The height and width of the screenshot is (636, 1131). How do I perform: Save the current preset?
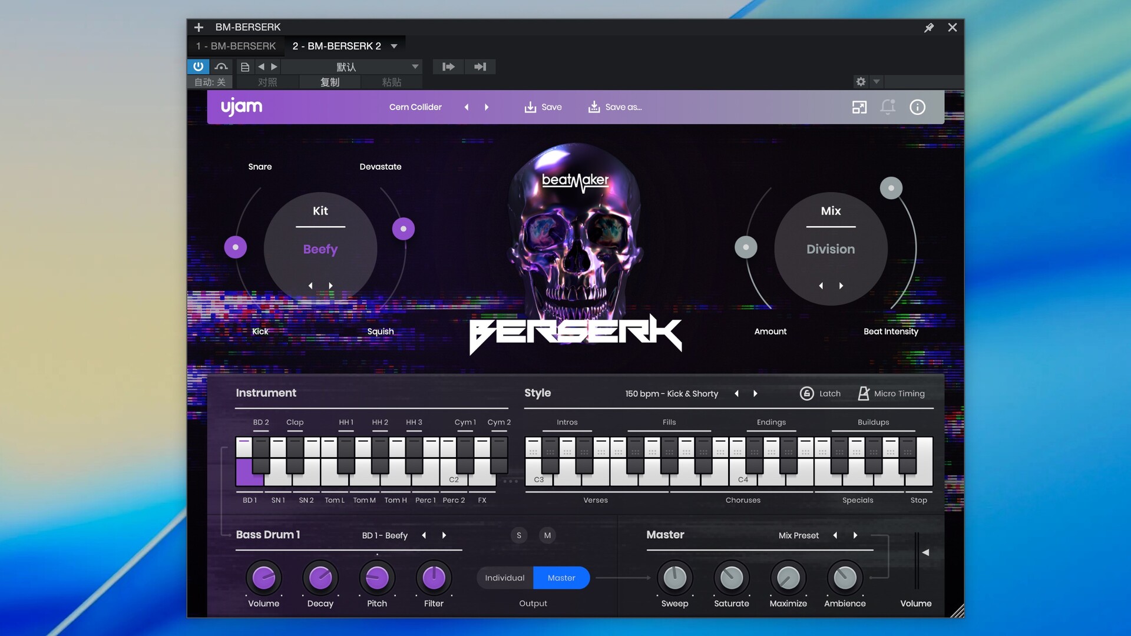pos(543,107)
